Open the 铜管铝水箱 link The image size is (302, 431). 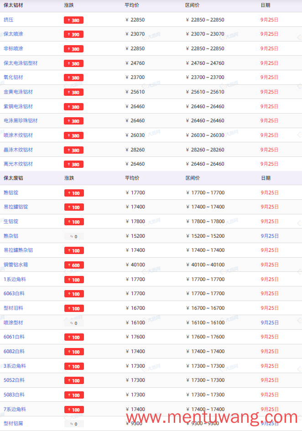(16, 265)
